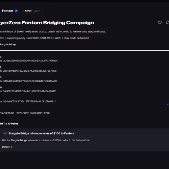Open 'Stargate Bridge minimum value of $100' task
Viewport: 169px width, 169px height.
point(41,134)
